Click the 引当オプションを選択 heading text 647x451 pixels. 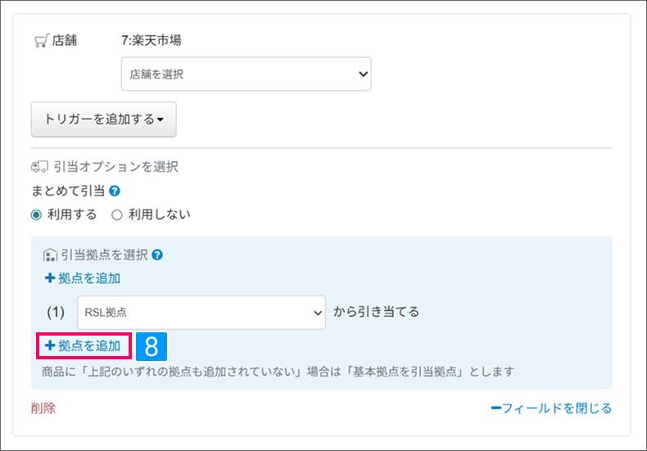115,167
